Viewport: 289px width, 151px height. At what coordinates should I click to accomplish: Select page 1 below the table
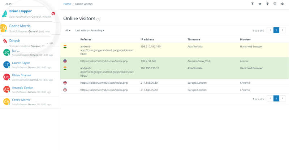click(276, 99)
